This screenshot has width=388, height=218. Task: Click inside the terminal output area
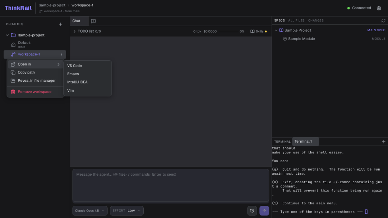pos(330,181)
